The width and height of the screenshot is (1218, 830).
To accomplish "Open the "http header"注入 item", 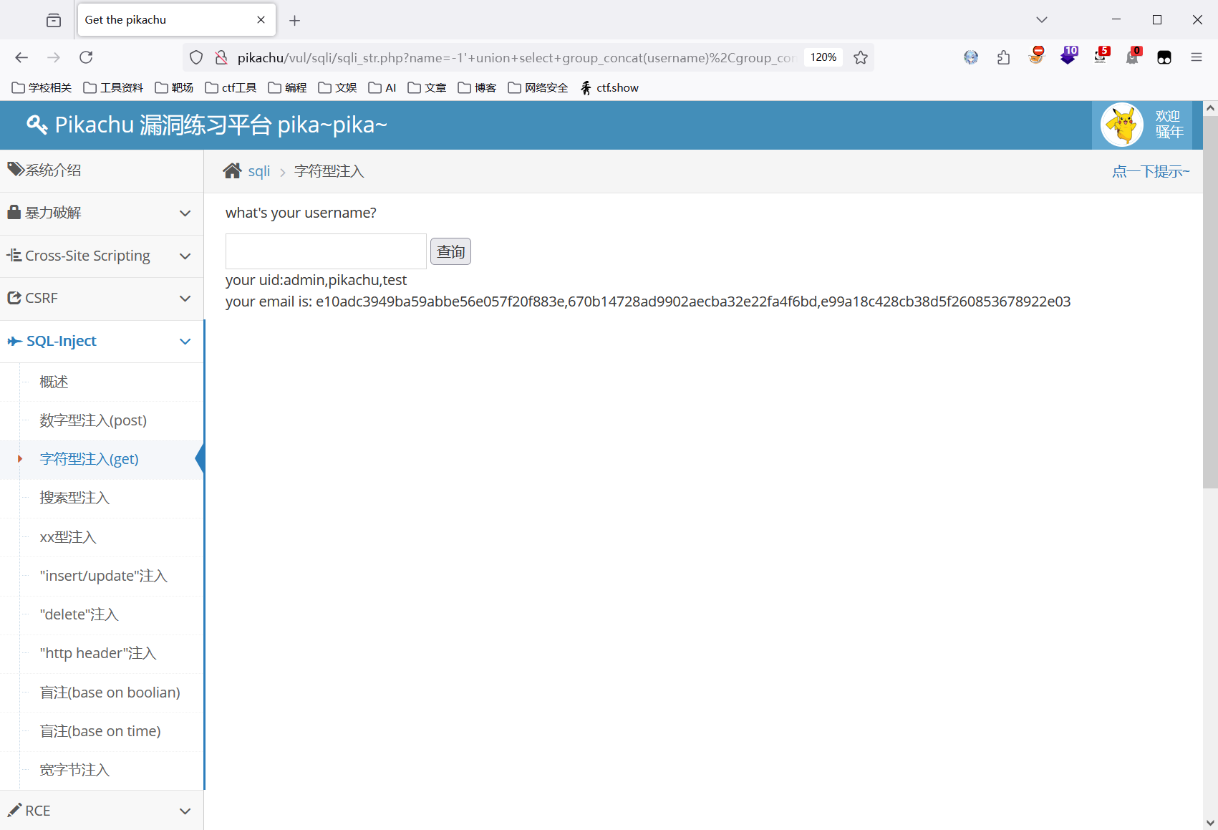I will point(102,653).
